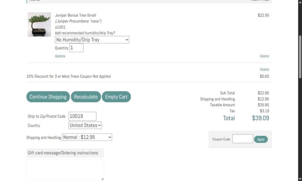Click the Continue Shopping button

[48, 97]
